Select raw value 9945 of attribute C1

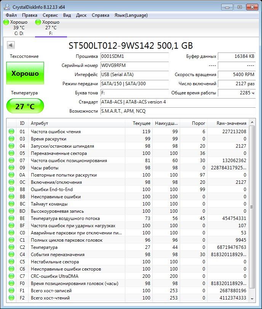pyautogui.click(x=241, y=240)
